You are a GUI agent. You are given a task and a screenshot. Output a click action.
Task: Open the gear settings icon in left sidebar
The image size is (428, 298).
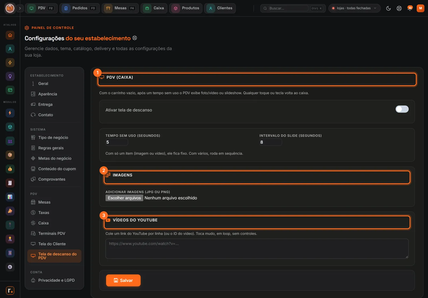[10, 267]
